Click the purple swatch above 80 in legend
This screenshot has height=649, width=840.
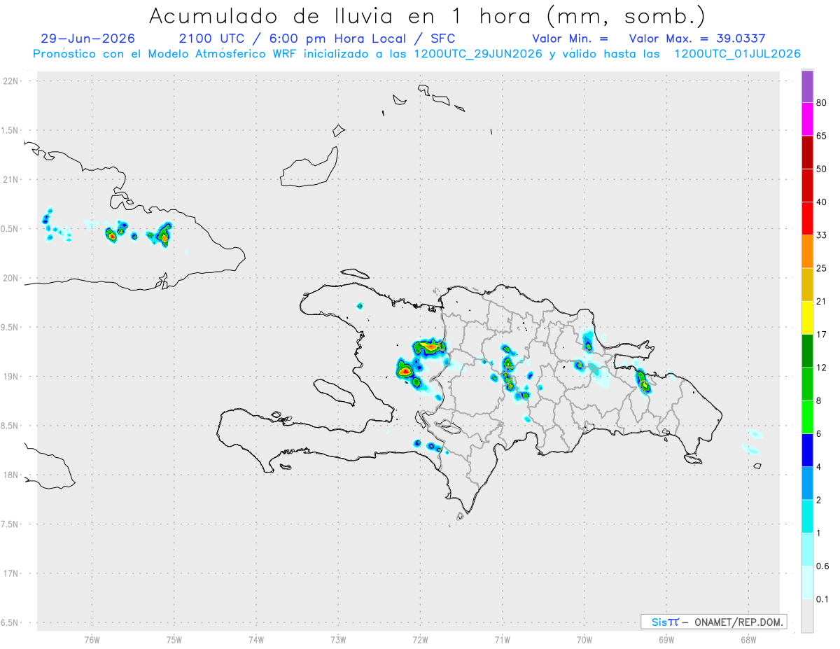(807, 86)
